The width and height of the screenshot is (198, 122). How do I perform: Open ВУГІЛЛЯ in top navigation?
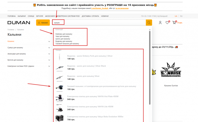39,16
